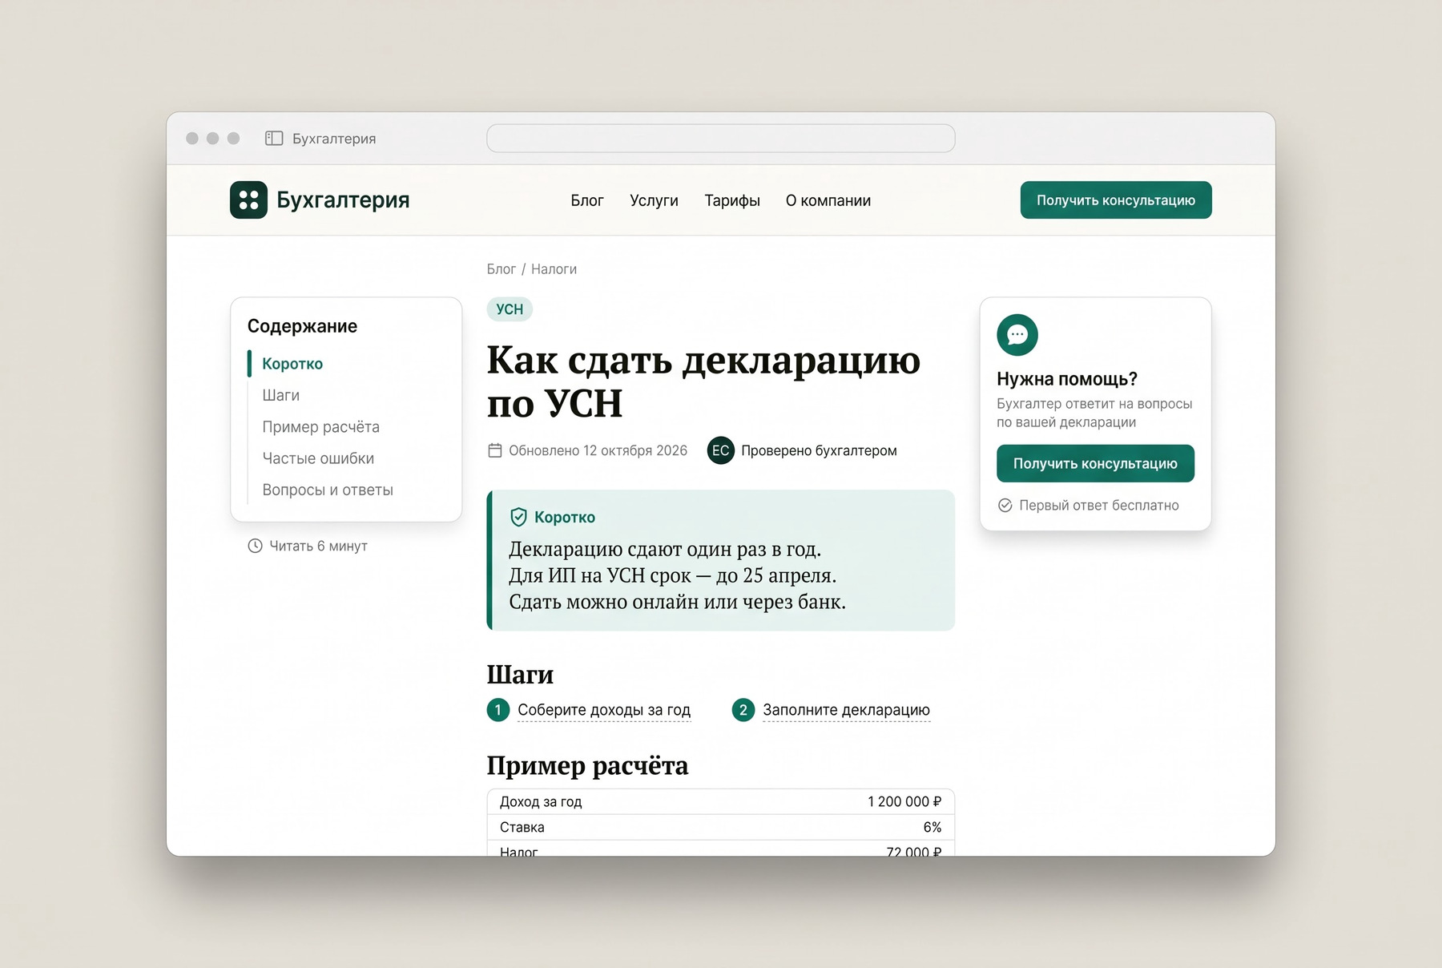Click the Бухгалтерия browser tab title
Viewport: 1442px width, 968px height.
334,139
